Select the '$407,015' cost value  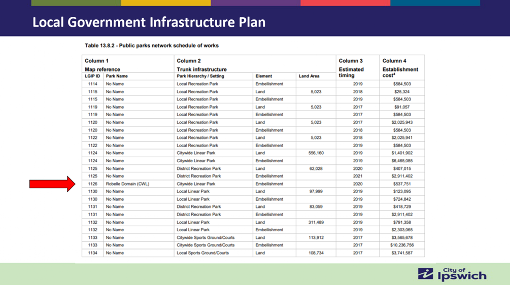point(402,168)
